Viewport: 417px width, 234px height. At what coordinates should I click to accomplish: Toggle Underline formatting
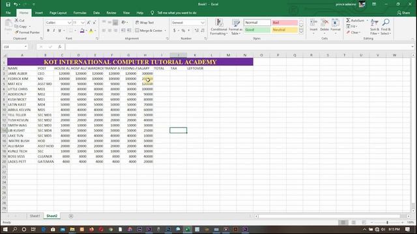coord(59,31)
